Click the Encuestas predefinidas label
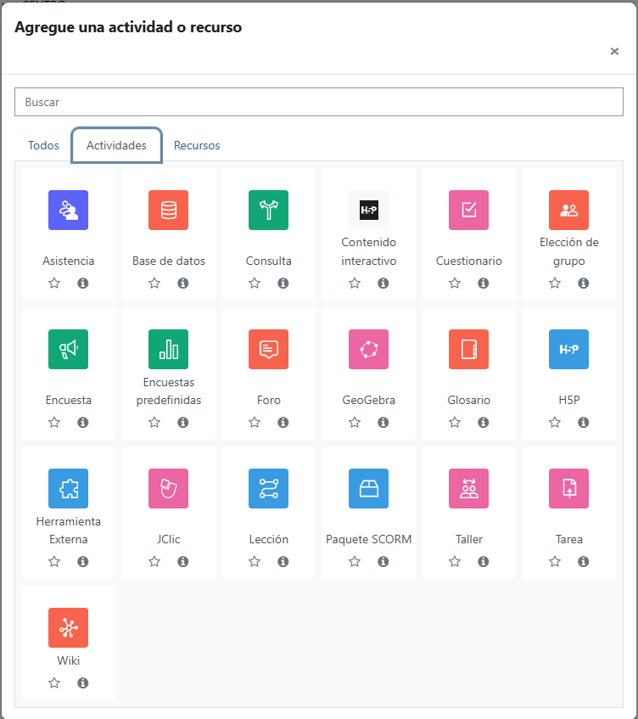Image resolution: width=638 pixels, height=719 pixels. [x=168, y=391]
